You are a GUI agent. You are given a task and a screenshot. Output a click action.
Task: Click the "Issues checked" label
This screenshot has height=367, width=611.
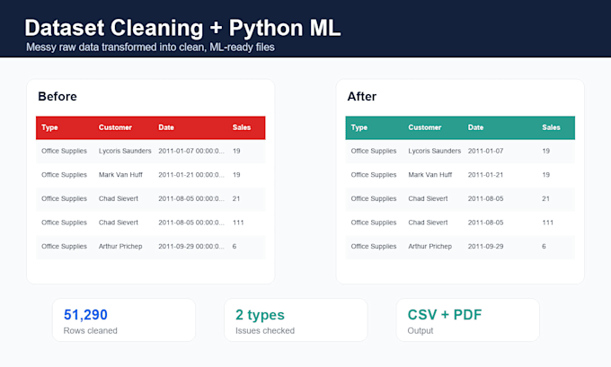(265, 331)
